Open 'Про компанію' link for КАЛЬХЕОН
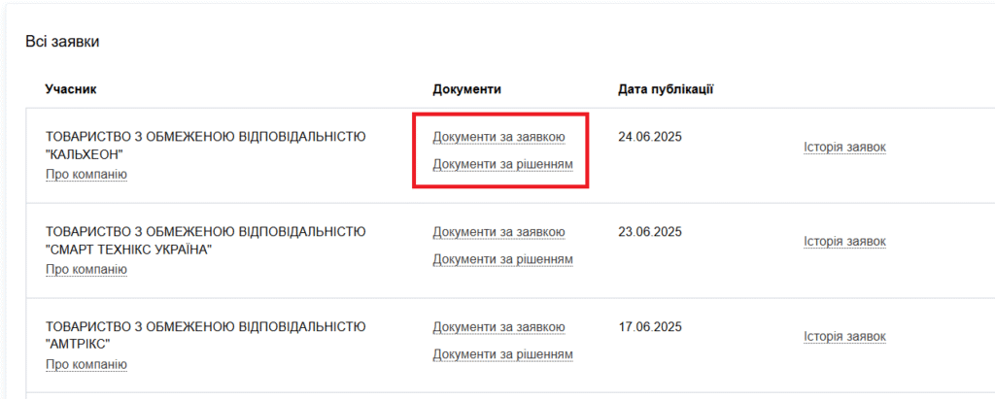The width and height of the screenshot is (995, 399). (86, 175)
